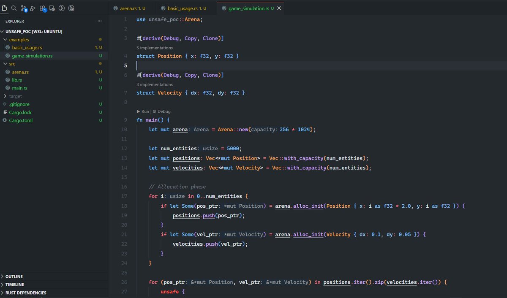Viewport: 507px width, 298px height.
Task: Click 'struct Velocity' on line 7
Action: [x=159, y=93]
